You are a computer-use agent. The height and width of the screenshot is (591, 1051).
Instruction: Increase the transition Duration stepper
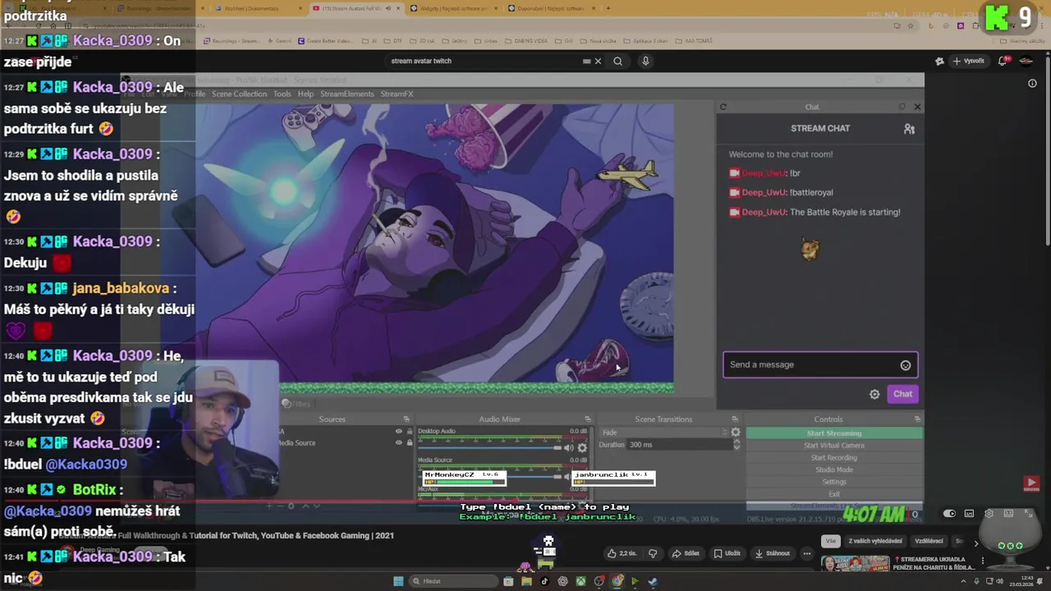737,442
